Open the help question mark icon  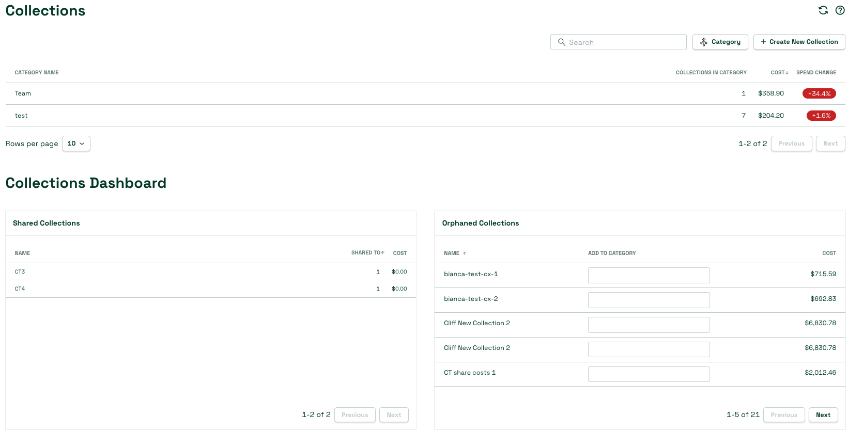[x=840, y=10]
